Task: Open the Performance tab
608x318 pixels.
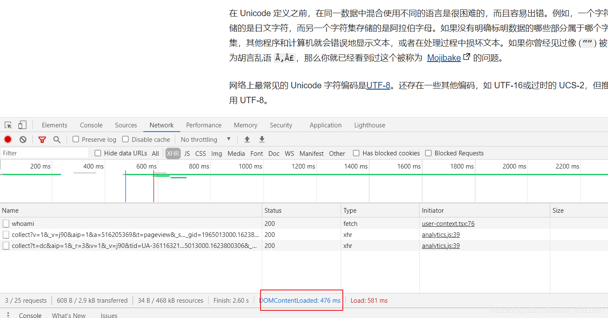Action: 204,125
